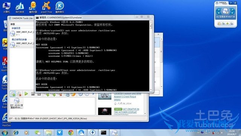Click The Witcher news thumbnail
Viewport: 241px width, 136px height.
pyautogui.click(x=105, y=111)
